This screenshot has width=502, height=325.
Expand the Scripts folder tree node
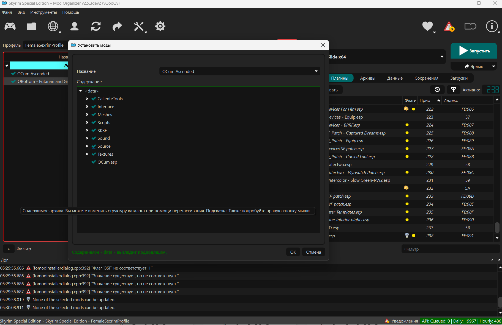click(87, 123)
